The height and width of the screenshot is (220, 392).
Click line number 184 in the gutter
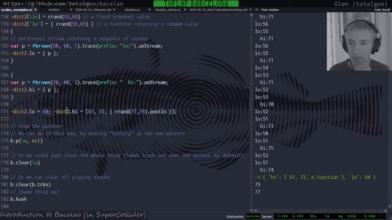point(4,207)
